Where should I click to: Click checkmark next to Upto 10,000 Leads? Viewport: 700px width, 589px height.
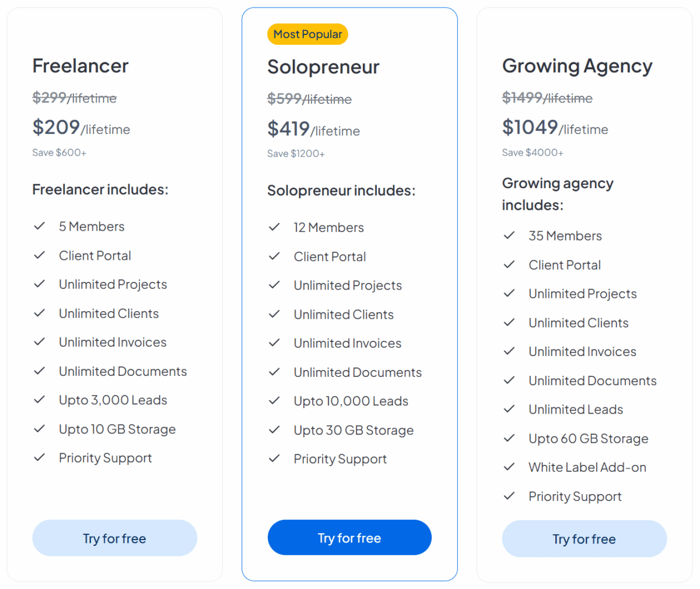(274, 401)
